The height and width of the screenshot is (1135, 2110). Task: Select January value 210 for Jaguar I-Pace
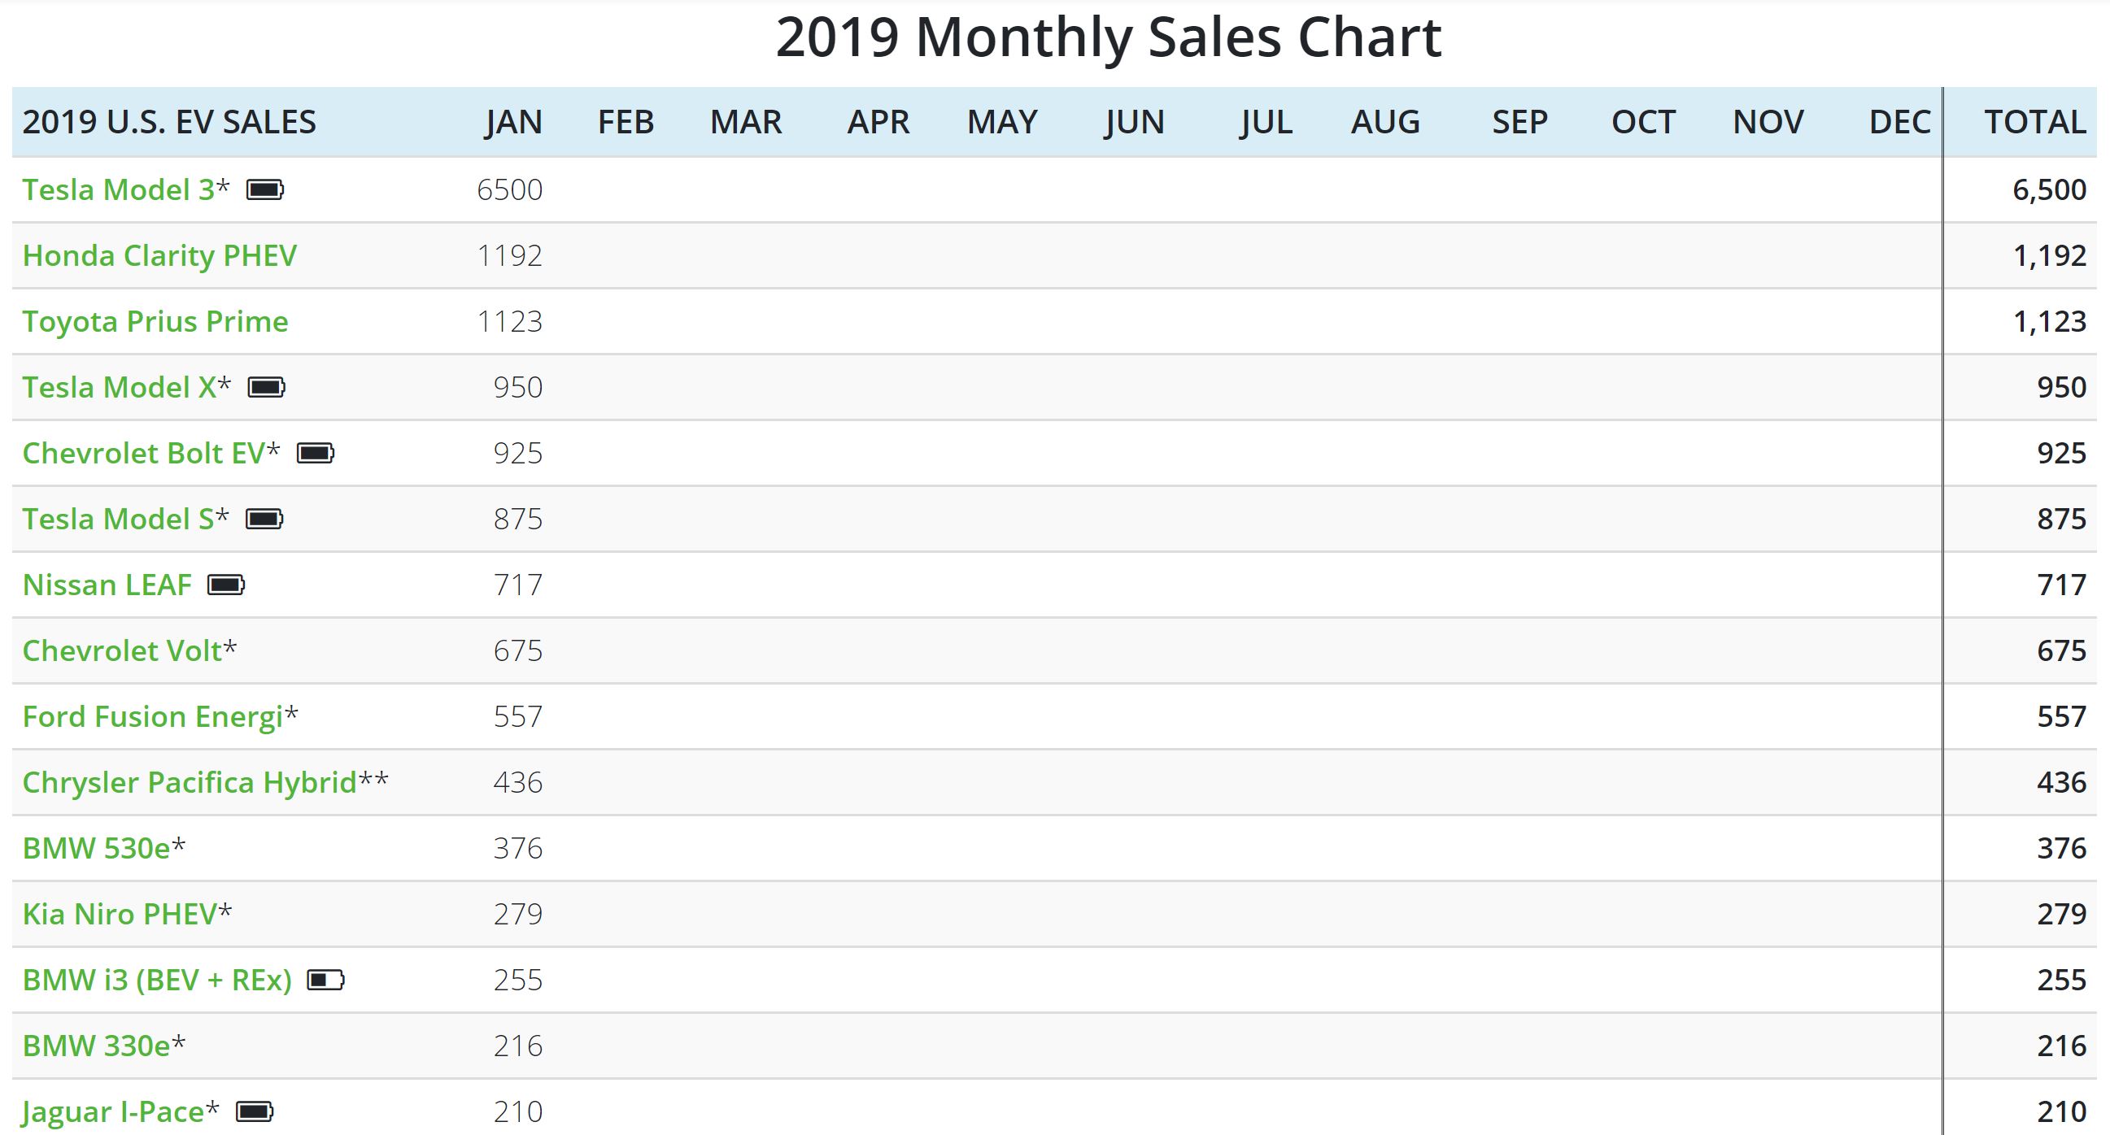click(x=517, y=1111)
